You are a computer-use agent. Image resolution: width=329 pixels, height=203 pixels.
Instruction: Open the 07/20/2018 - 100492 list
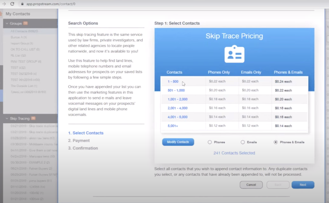point(27,193)
